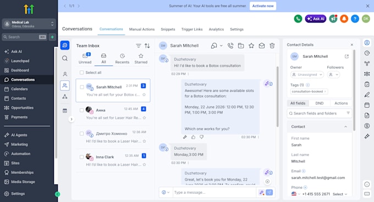This screenshot has width=374, height=202.
Task: Open Sarah Mitchell contact in new window
Action: [x=346, y=56]
